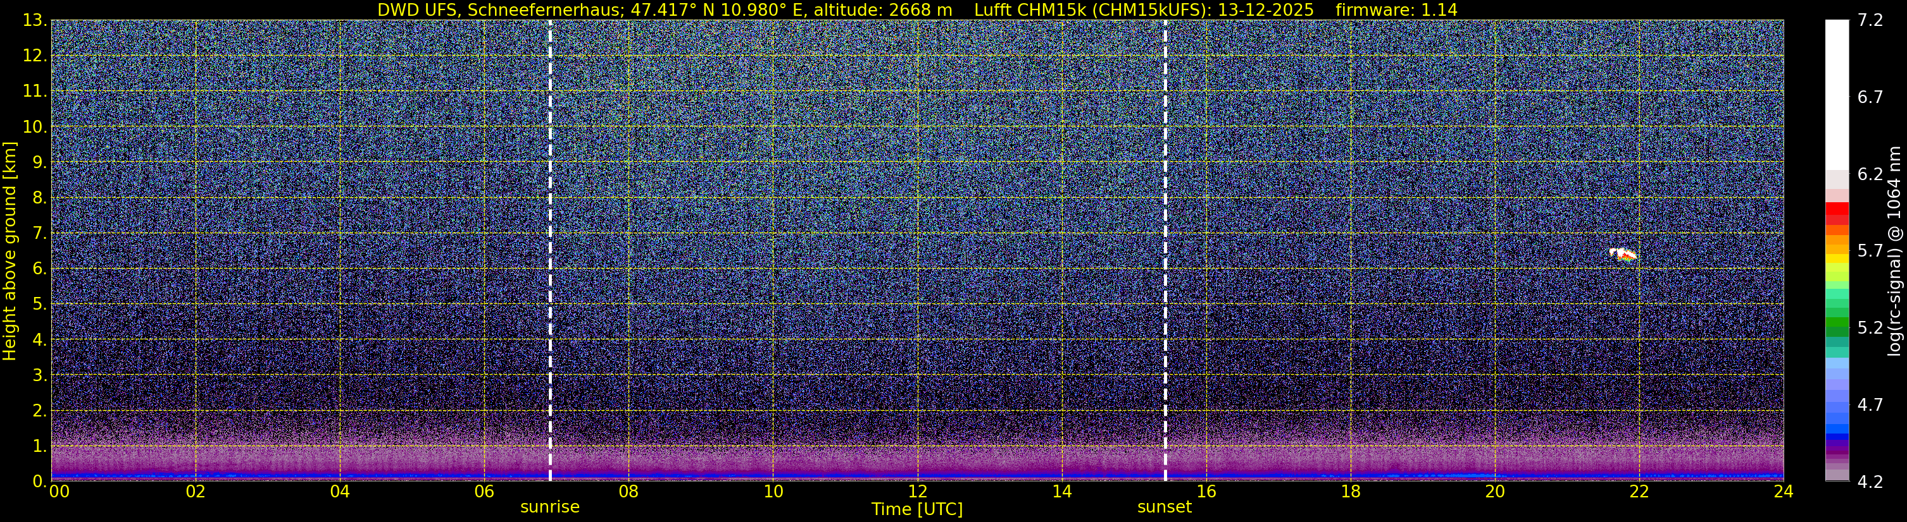1907x522 pixels.
Task: Click the height axis tick "8."
Action: pyautogui.click(x=40, y=198)
